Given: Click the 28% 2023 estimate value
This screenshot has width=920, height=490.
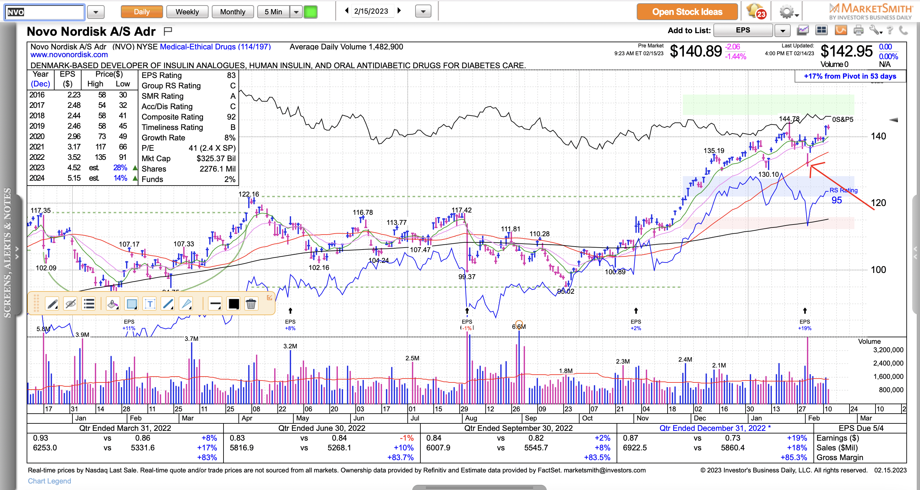Looking at the screenshot, I should (120, 167).
